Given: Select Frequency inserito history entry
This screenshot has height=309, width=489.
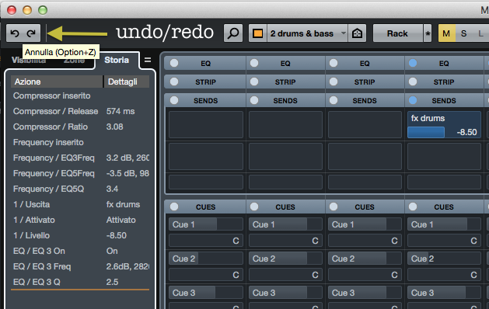Looking at the screenshot, I should (x=80, y=142).
